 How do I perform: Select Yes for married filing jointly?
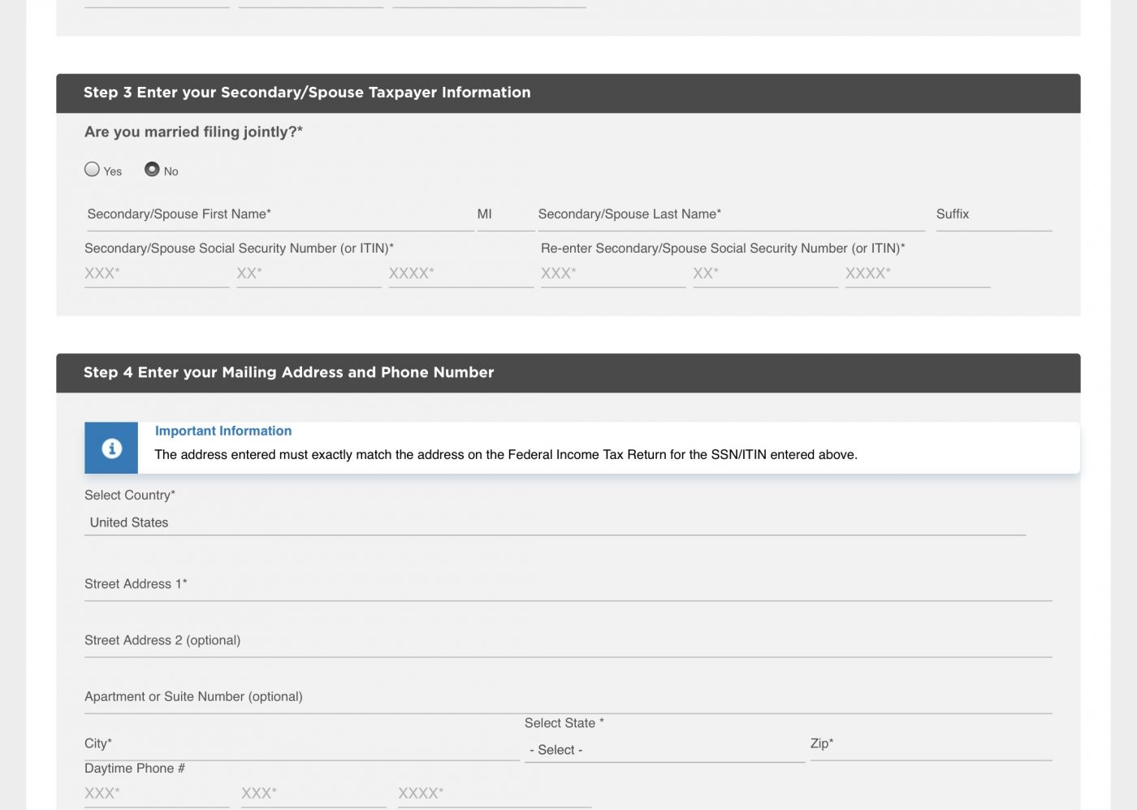93,169
